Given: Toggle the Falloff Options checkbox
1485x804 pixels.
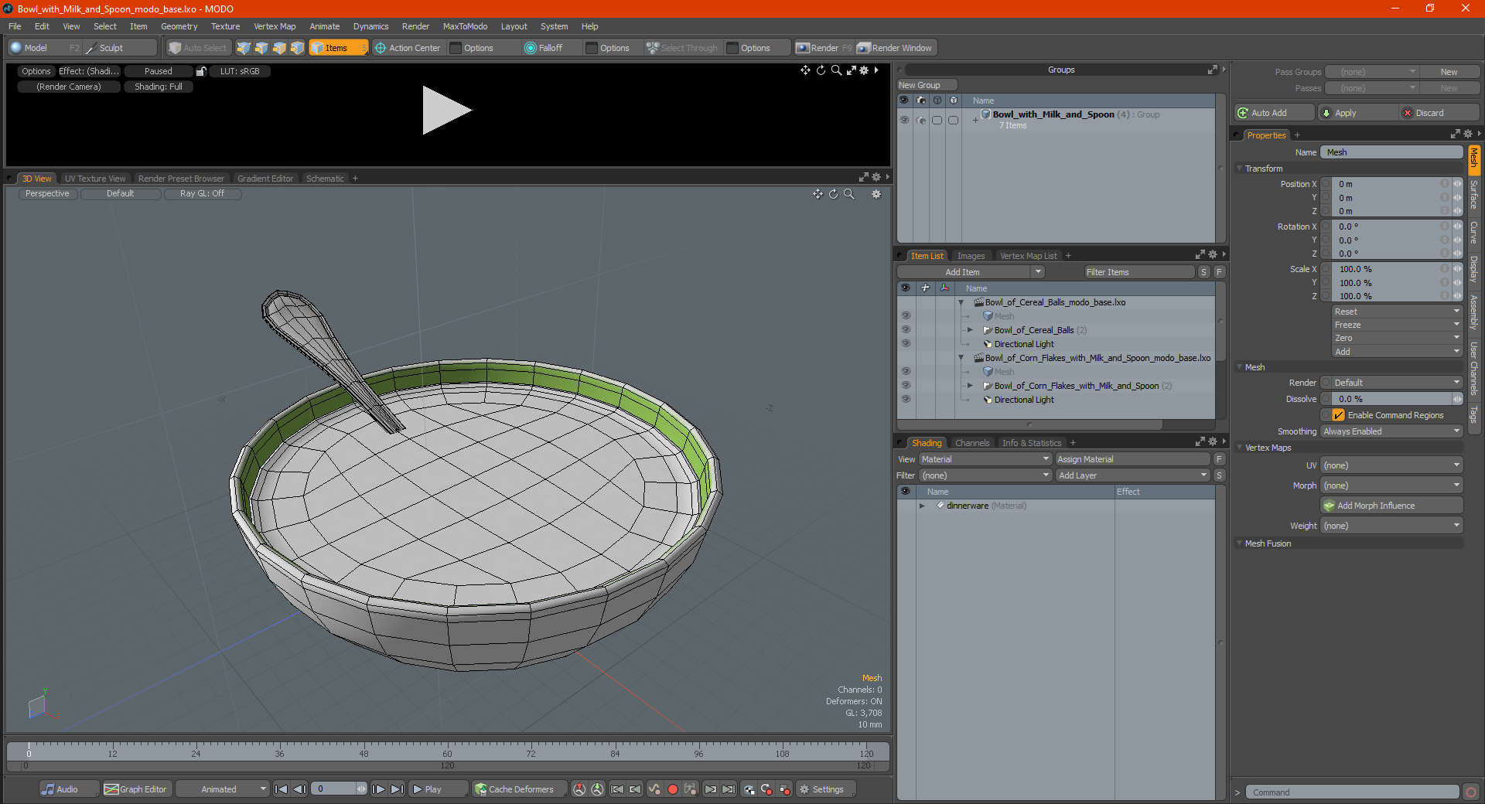Looking at the screenshot, I should pos(592,48).
